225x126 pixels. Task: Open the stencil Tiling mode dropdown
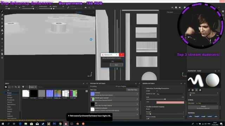207,103
